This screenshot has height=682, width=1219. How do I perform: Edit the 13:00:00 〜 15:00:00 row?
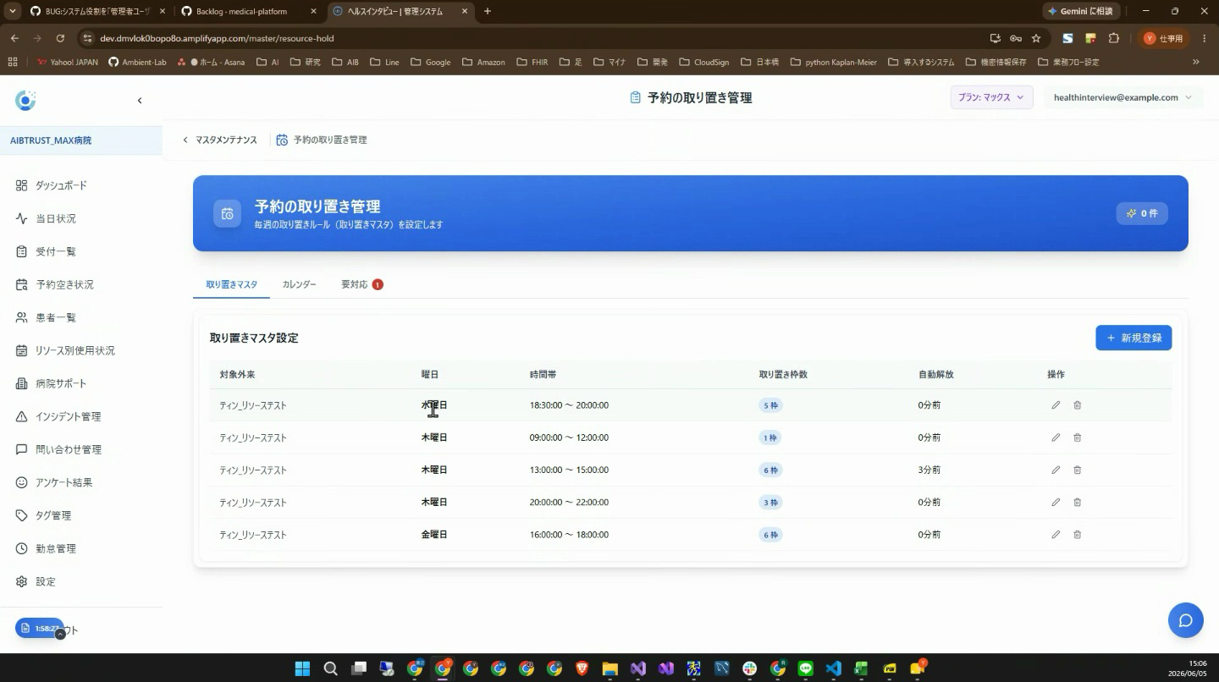1056,470
